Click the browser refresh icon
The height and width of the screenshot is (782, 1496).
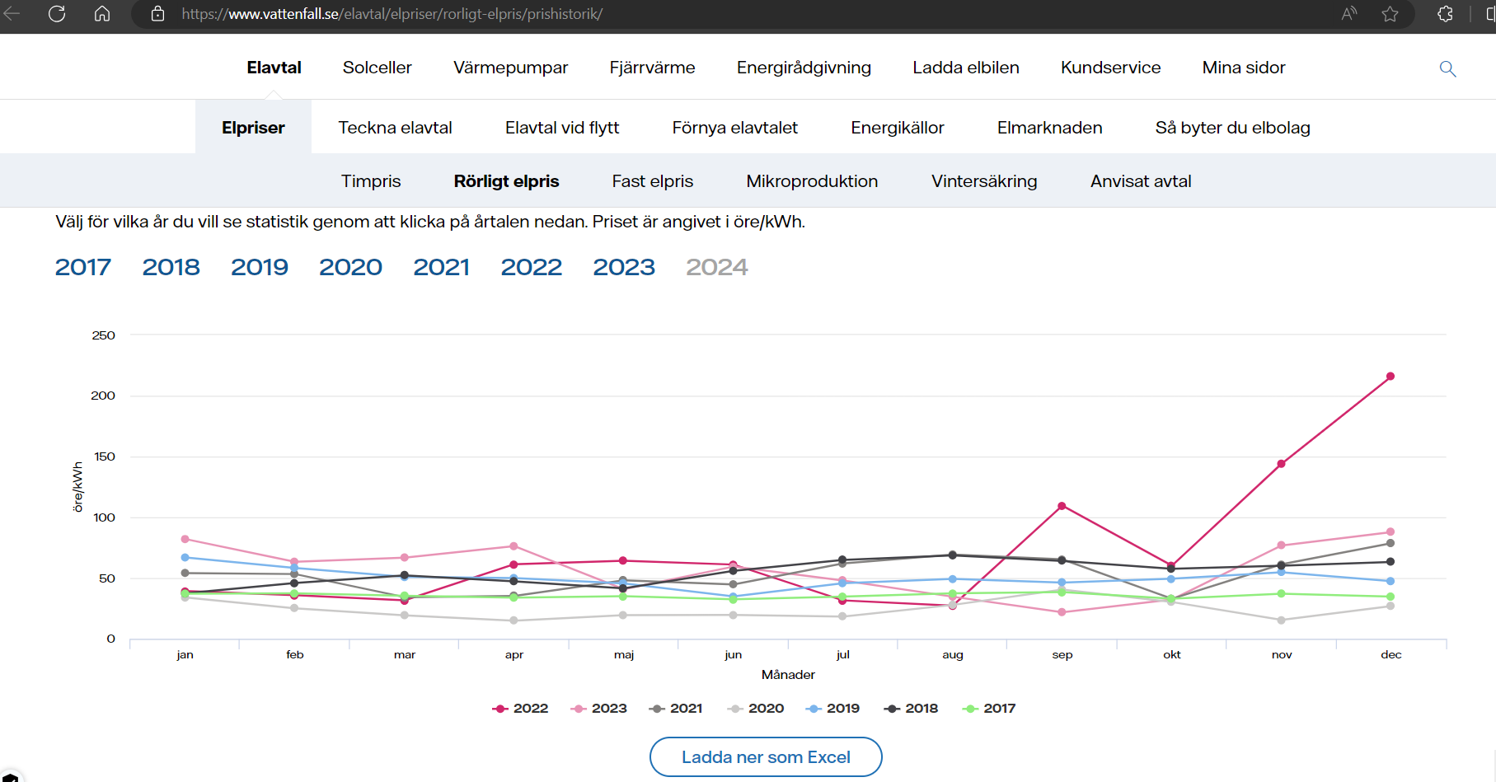[x=57, y=13]
